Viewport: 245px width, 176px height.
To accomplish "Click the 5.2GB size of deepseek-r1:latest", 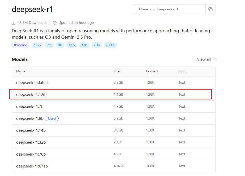I will tap(118, 82).
